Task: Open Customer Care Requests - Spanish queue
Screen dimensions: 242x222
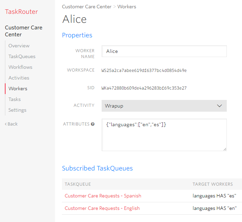Action: [103, 196]
